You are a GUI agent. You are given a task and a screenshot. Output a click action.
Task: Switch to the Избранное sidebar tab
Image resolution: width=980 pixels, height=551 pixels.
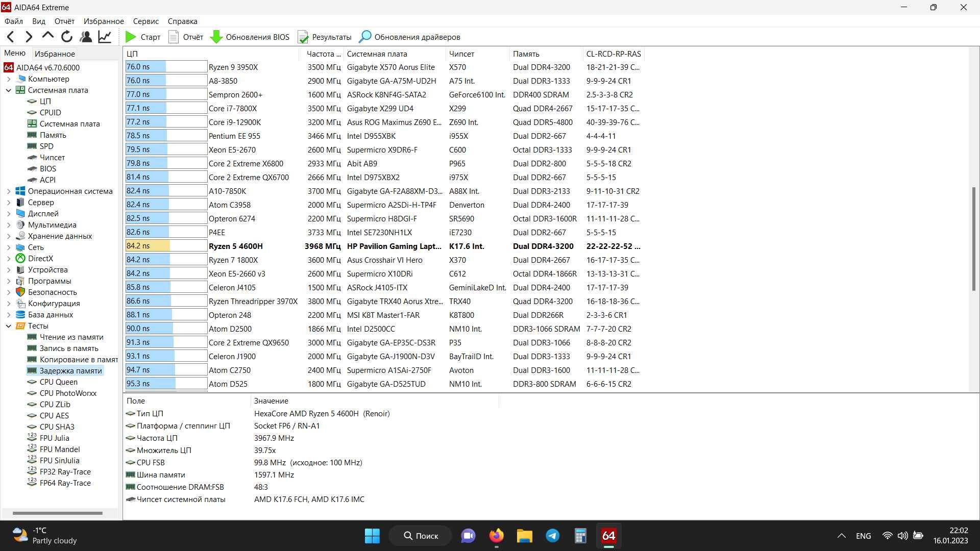(x=55, y=54)
